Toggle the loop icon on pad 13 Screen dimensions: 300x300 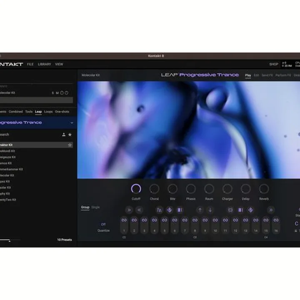point(246,220)
